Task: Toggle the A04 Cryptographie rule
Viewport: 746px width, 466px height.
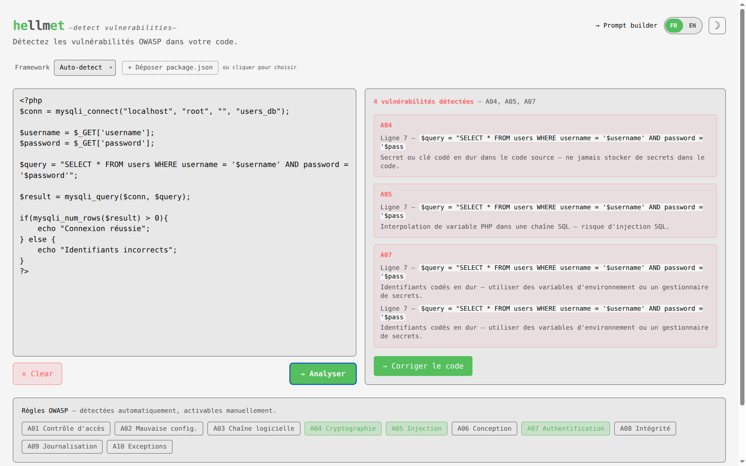Action: tap(343, 428)
